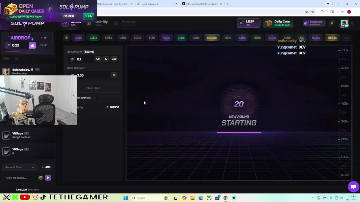
Task: Double the bet with 2x button
Action: click(106, 59)
